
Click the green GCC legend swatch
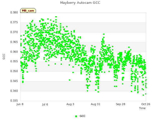point(76,116)
